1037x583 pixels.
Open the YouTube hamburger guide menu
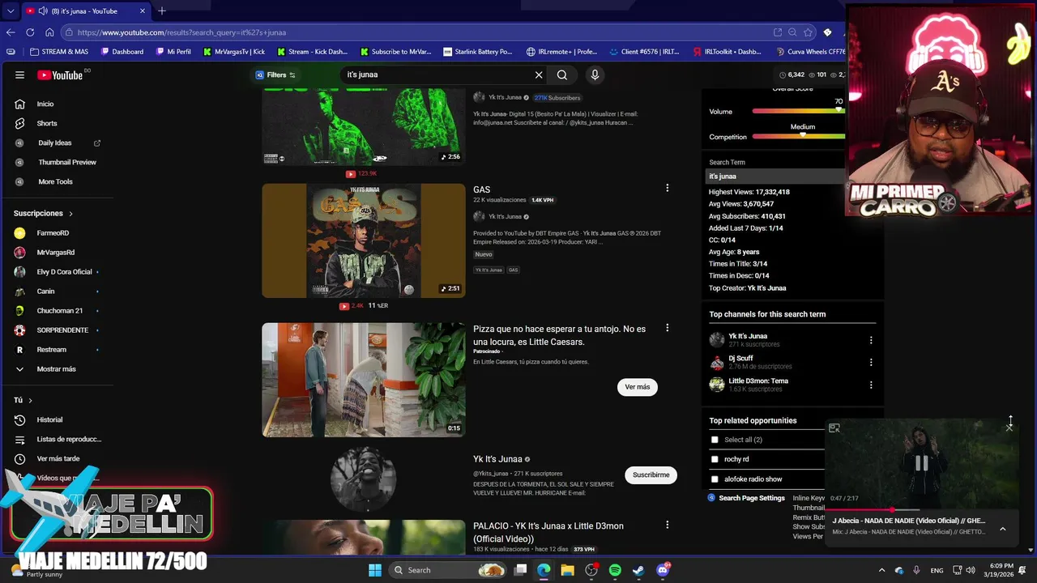(19, 75)
